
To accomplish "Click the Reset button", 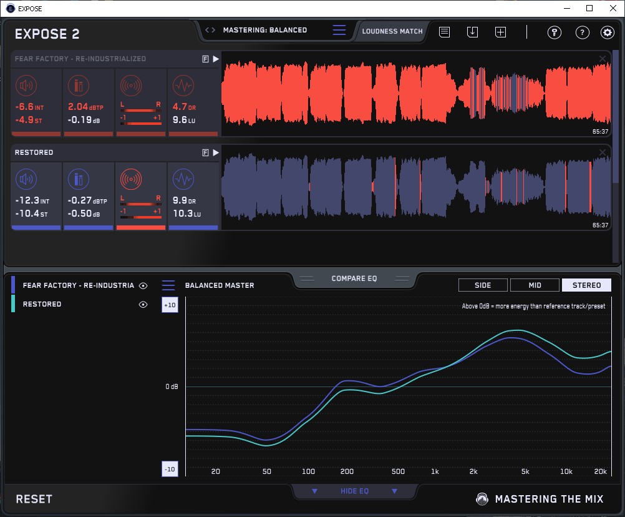I will coord(34,499).
